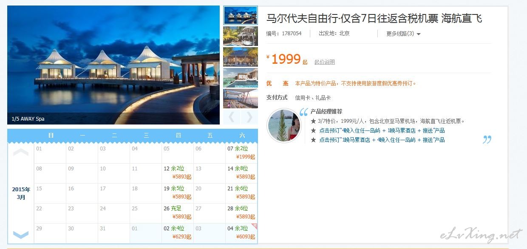Viewport: 527px width, 249px height.
Task: Open the 起价说明 link
Action: point(325,62)
